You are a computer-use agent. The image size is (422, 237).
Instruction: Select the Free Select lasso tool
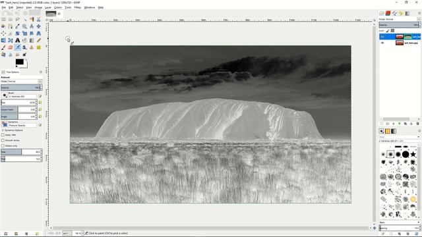(x=18, y=19)
